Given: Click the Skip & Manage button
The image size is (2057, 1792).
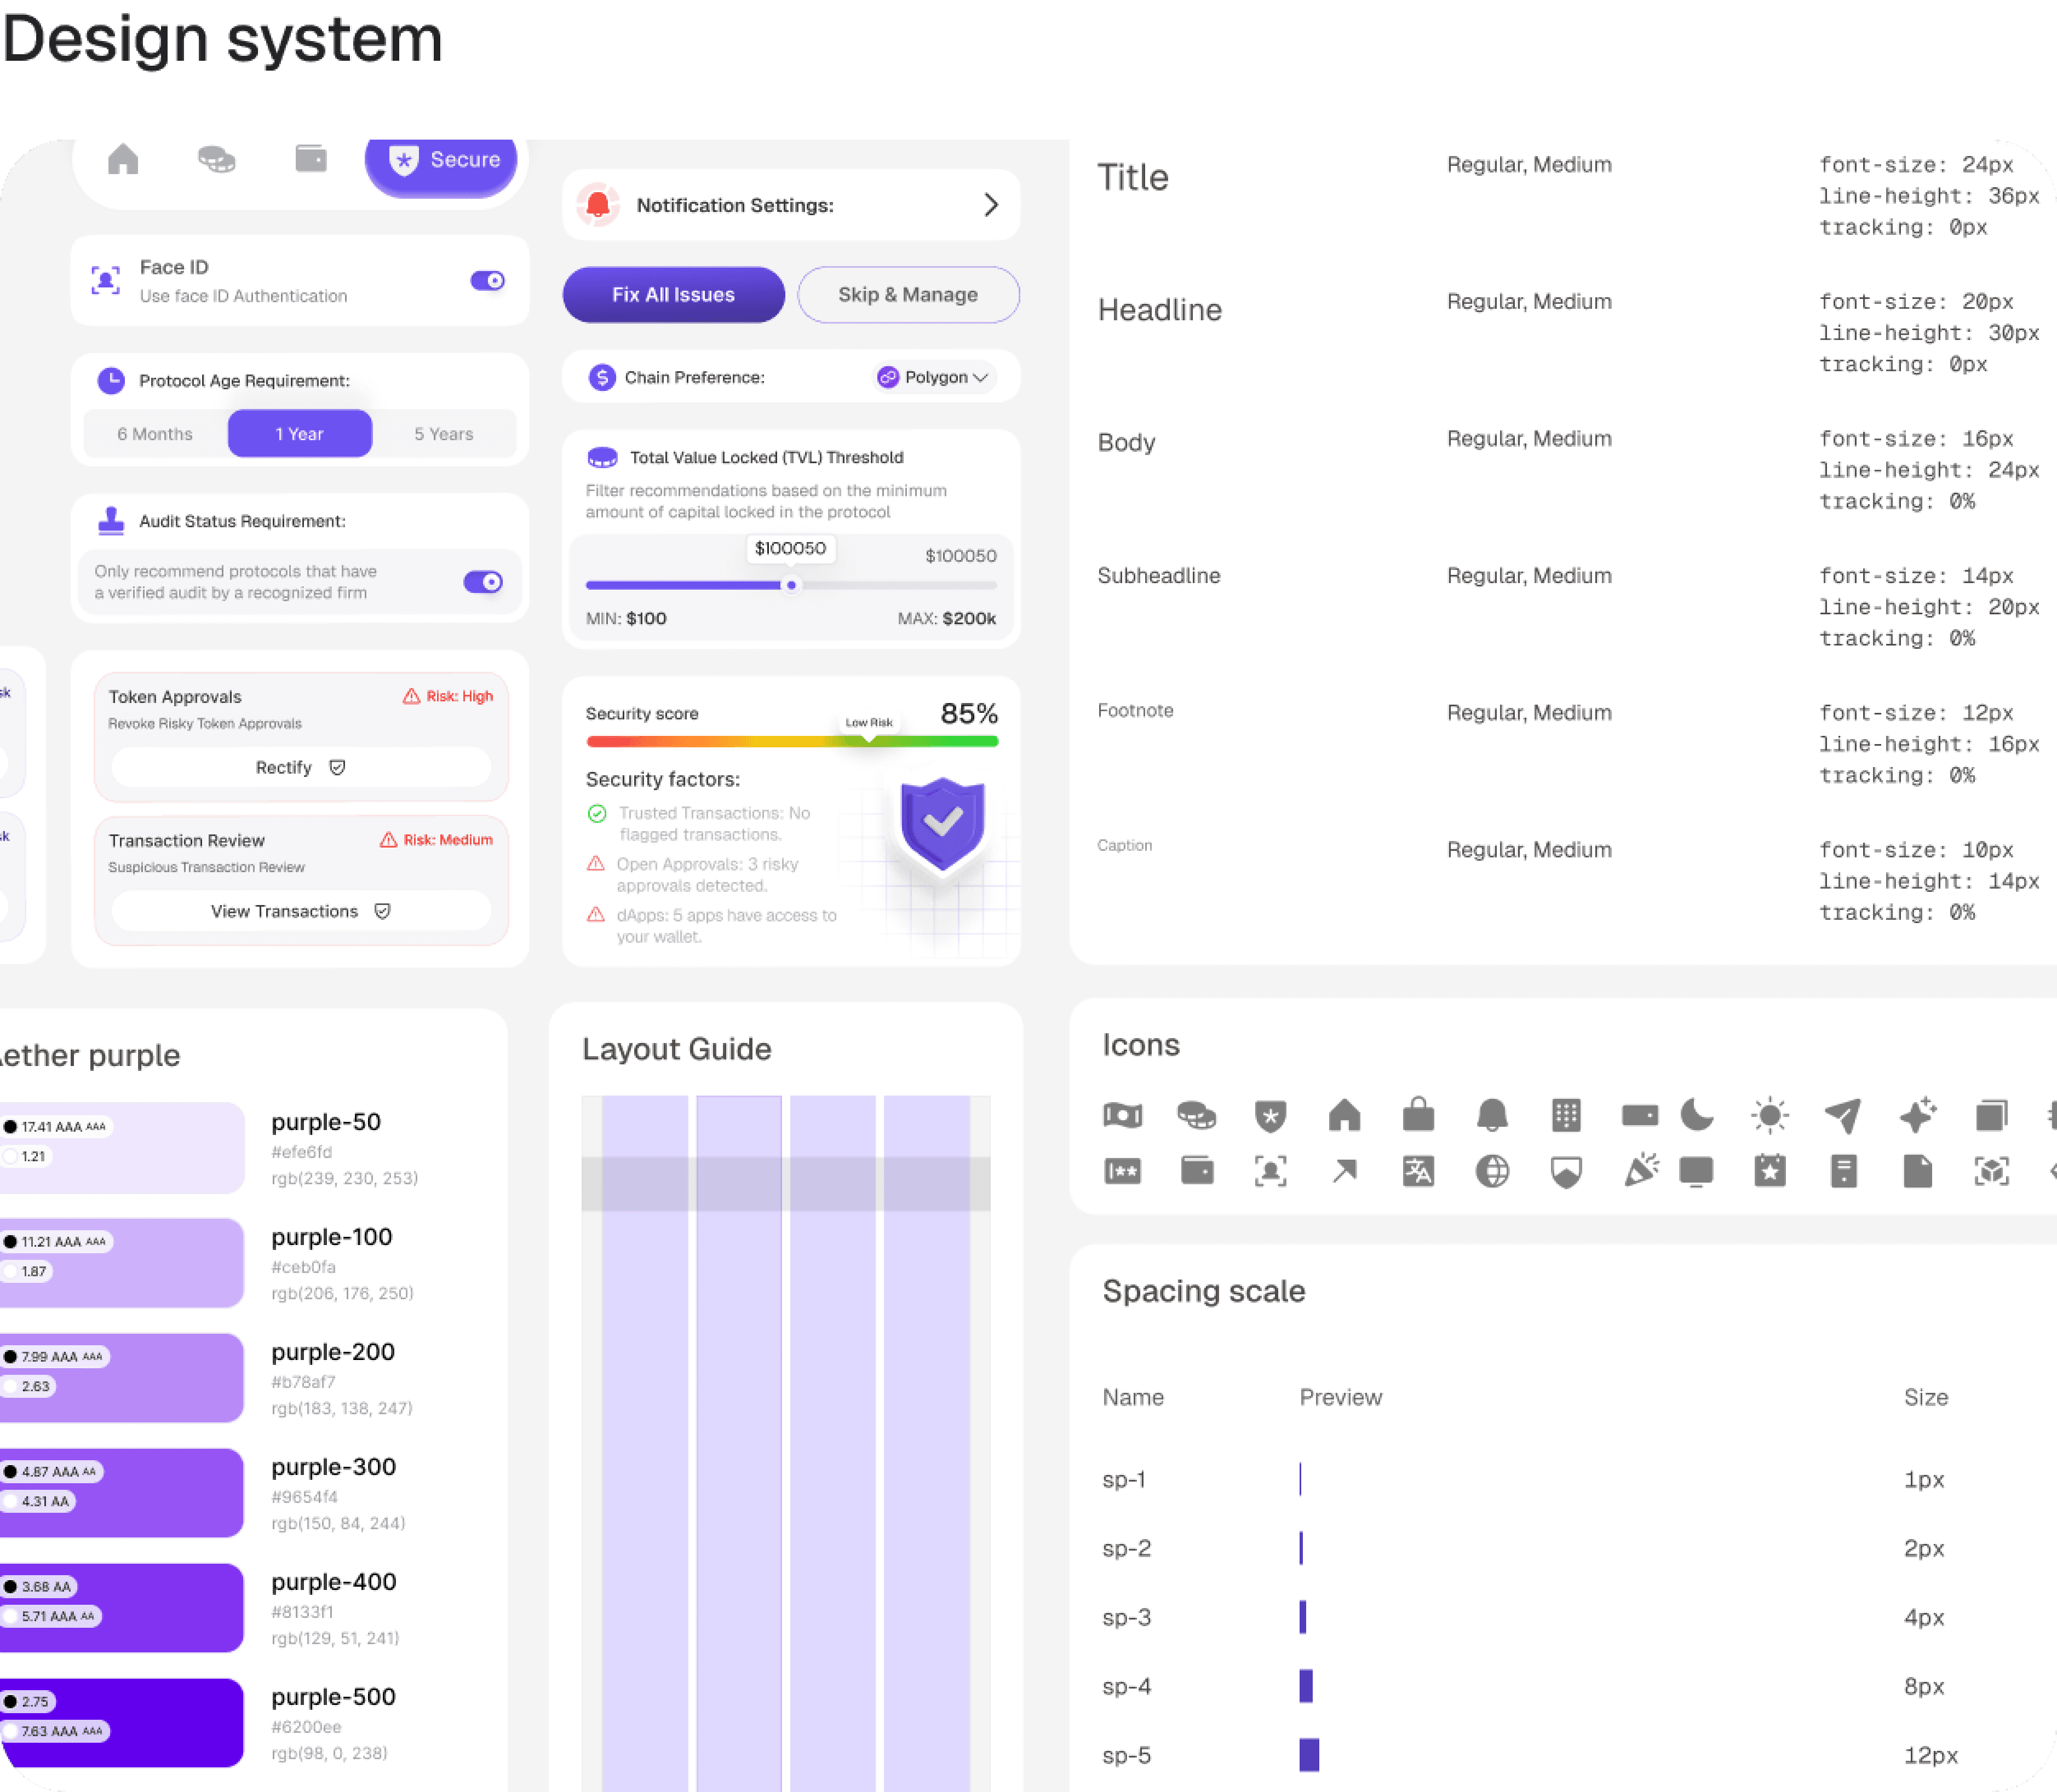Looking at the screenshot, I should point(908,295).
